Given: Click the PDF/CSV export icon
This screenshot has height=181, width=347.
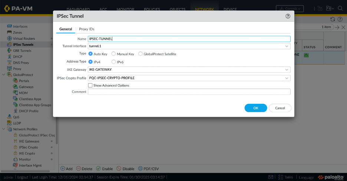Looking at the screenshot, I should click(141, 168).
